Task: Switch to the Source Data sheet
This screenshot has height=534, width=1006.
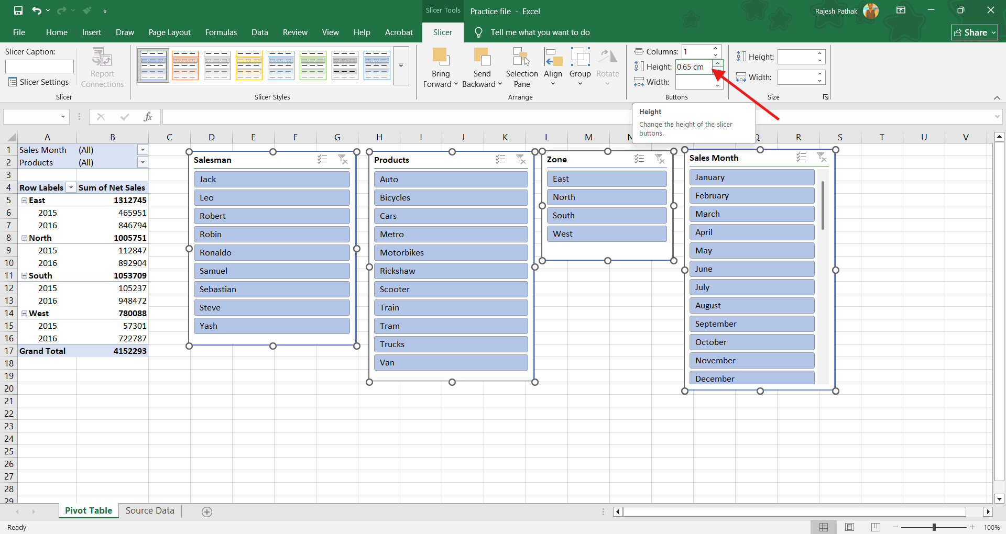Action: point(150,510)
